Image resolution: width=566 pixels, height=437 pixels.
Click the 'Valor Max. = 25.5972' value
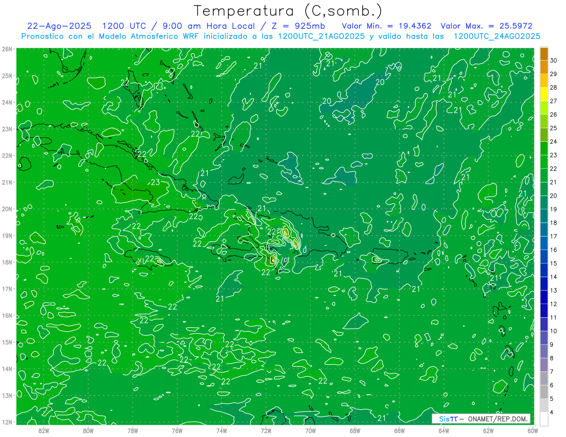486,26
